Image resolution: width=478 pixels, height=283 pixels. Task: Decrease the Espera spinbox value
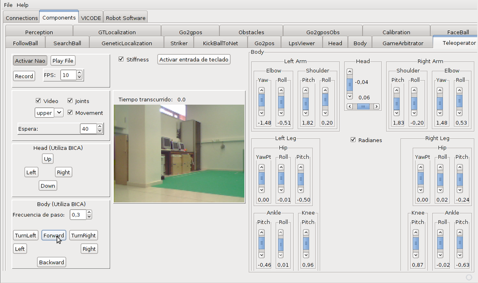tap(100, 132)
